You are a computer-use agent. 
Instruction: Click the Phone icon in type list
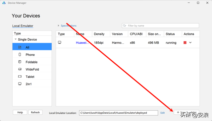point(20,55)
